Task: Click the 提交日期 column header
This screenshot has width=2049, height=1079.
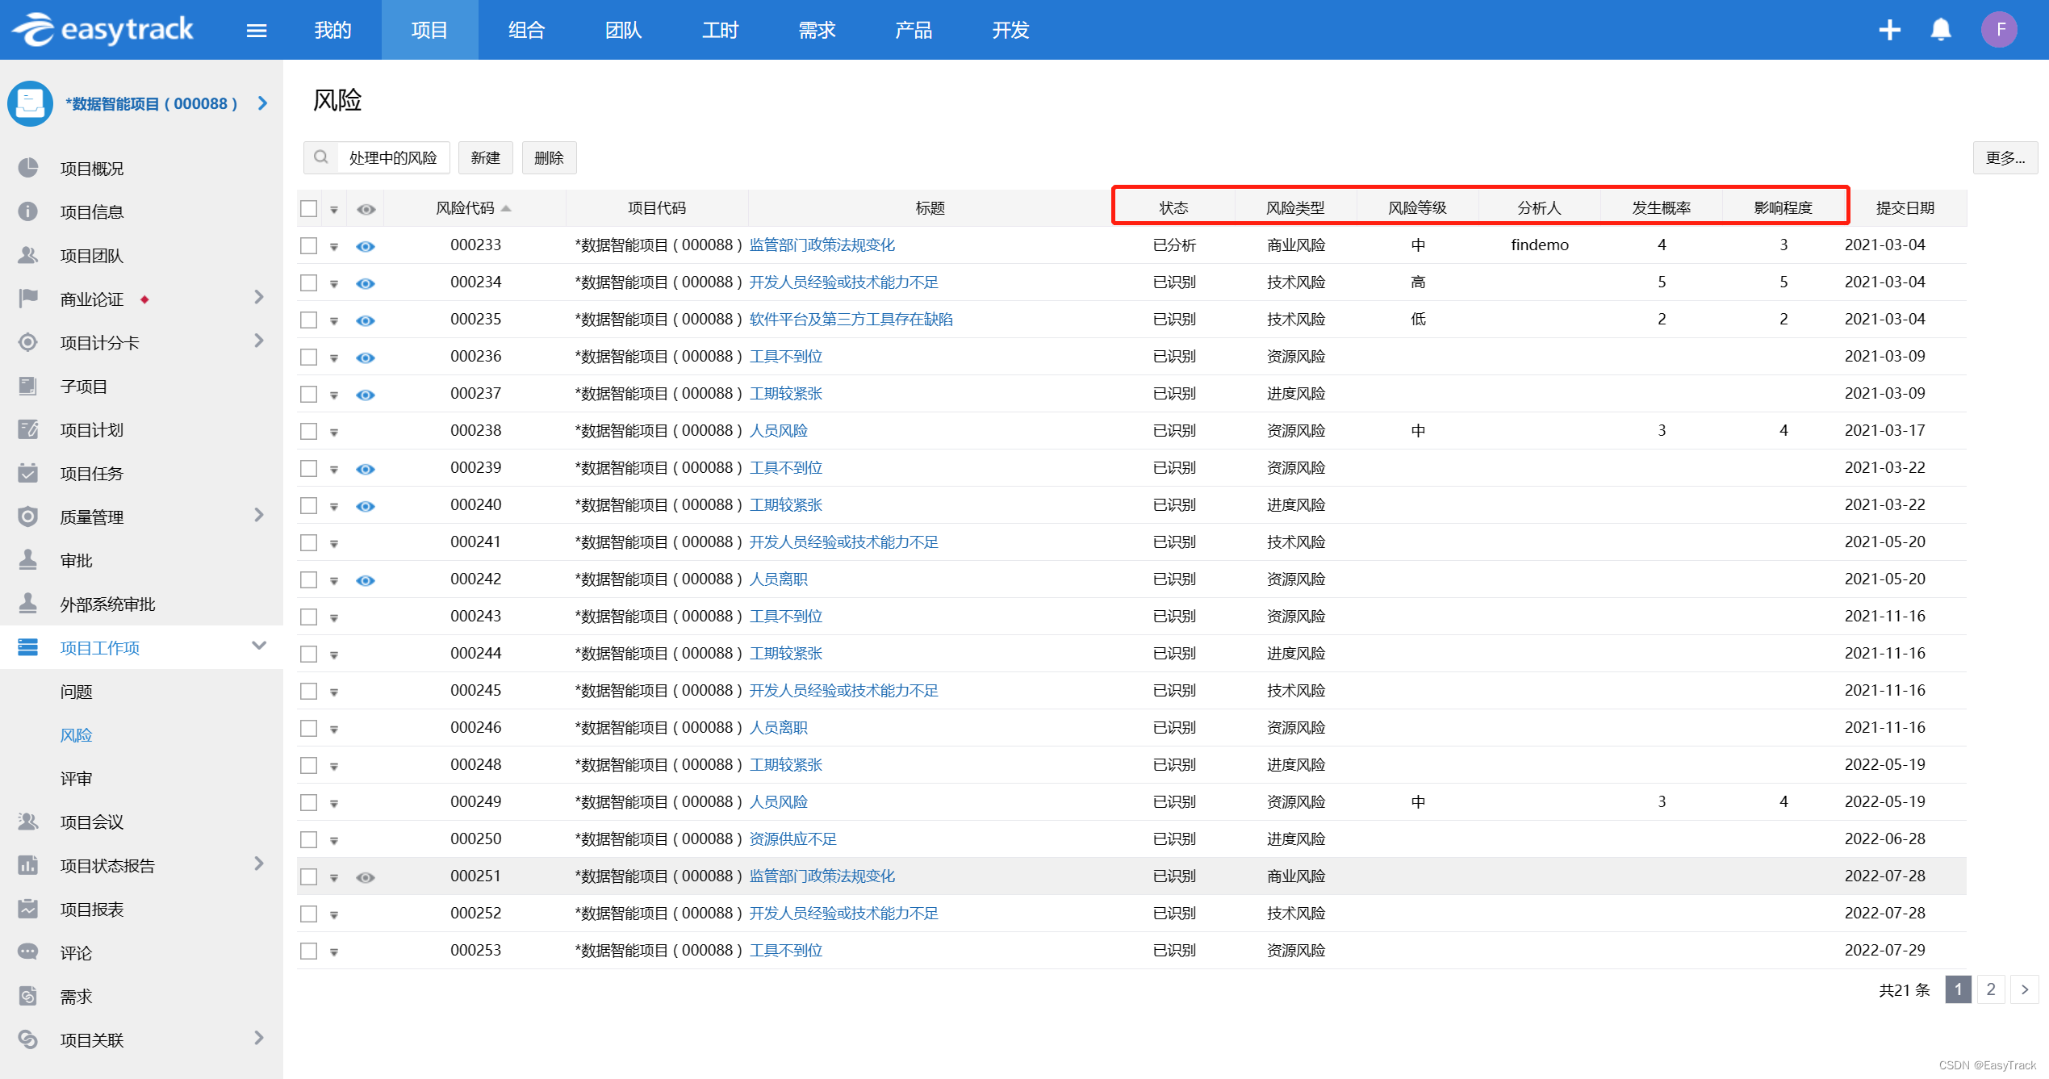Action: pyautogui.click(x=1905, y=208)
